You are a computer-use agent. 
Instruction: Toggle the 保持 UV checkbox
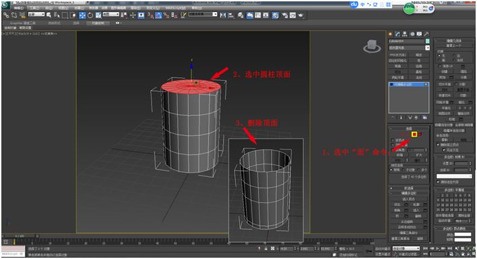(440, 66)
